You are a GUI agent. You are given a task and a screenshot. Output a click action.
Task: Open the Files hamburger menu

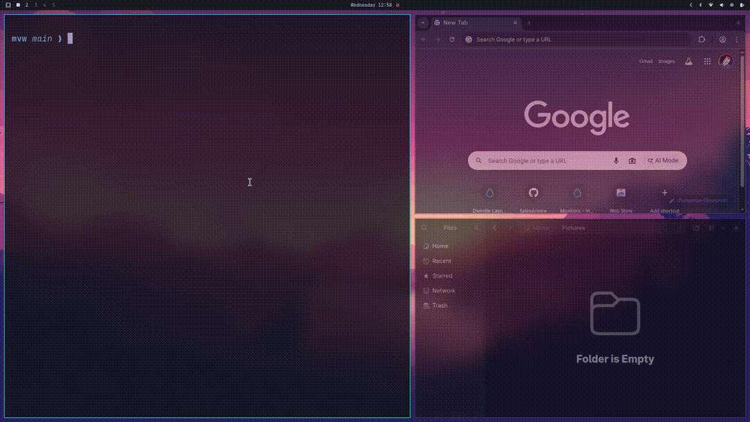(476, 227)
